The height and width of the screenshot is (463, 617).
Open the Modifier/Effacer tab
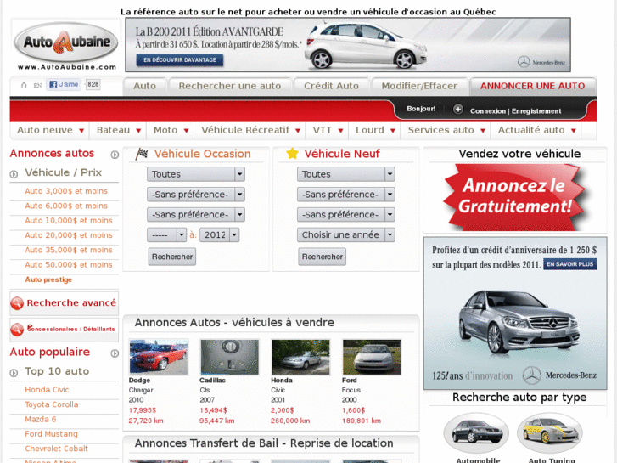coord(419,86)
